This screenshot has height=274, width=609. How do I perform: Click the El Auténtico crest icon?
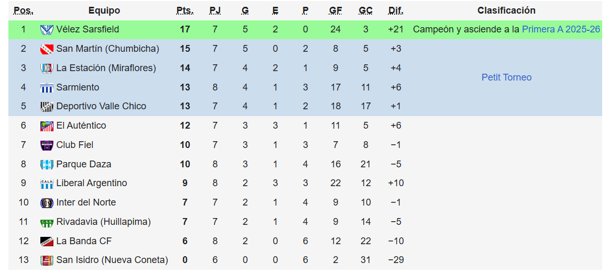click(47, 126)
